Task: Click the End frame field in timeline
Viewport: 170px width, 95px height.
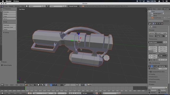Action: pos(51,93)
